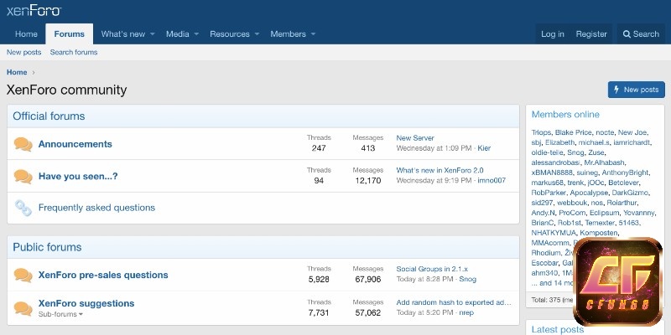The height and width of the screenshot is (335, 671).
Task: Open the Latest posts heading
Action: point(558,329)
